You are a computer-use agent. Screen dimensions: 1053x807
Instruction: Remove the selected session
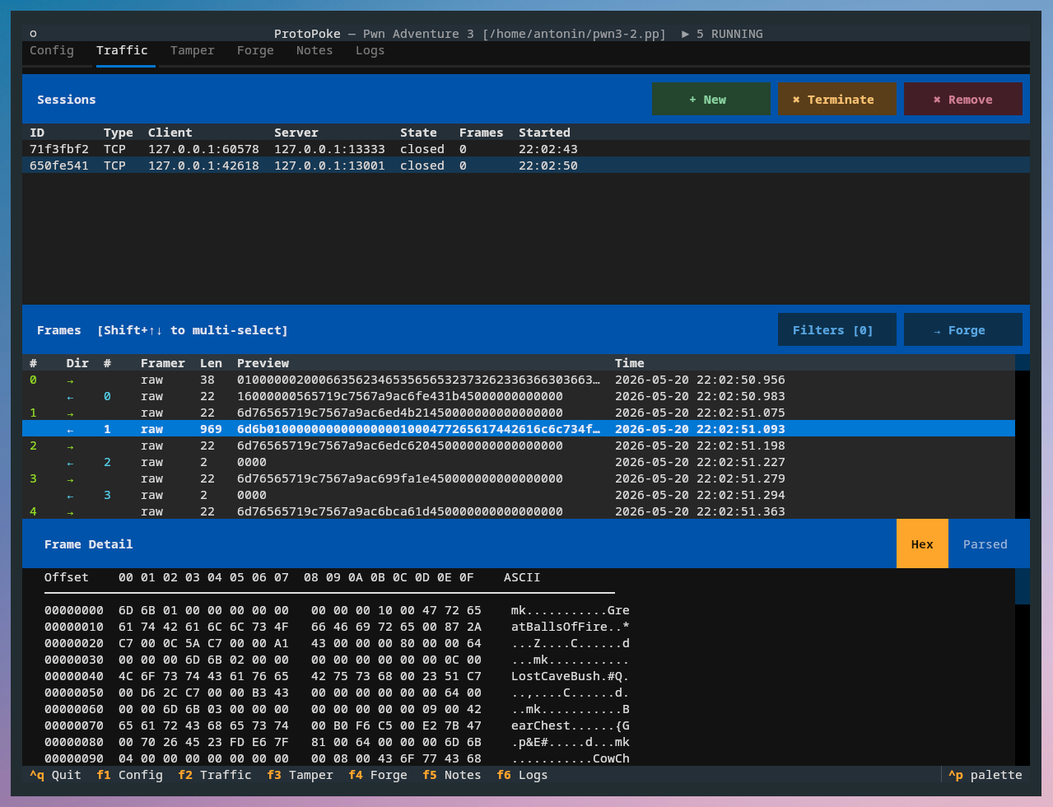(x=963, y=99)
